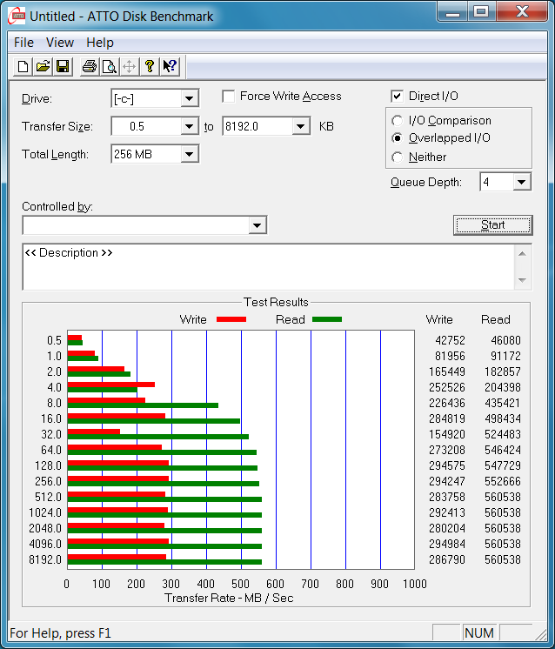Viewport: 555px width, 649px height.
Task: Click the ATTO application icon in title bar
Action: [17, 16]
